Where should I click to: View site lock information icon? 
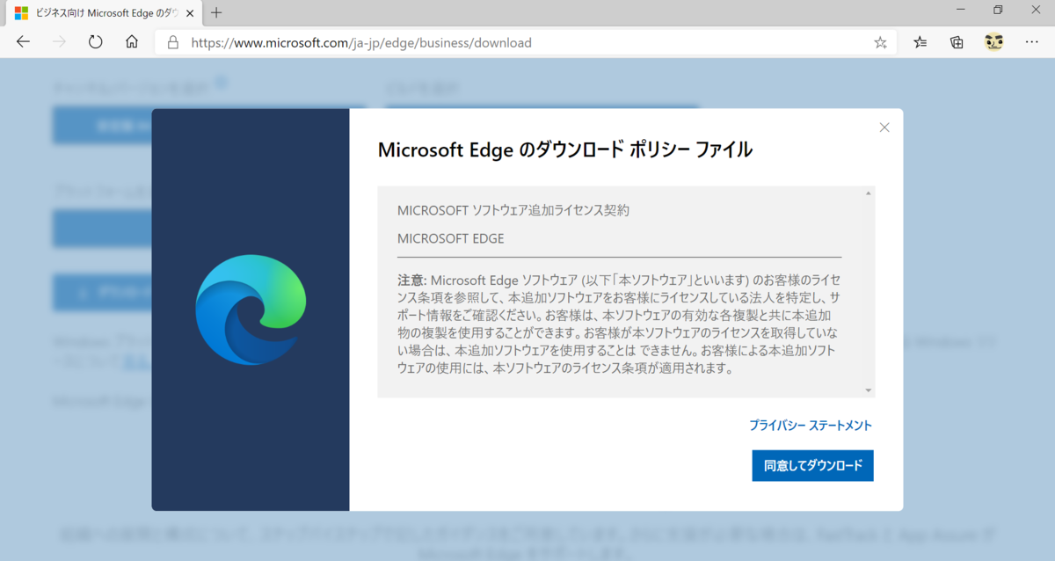pos(172,42)
